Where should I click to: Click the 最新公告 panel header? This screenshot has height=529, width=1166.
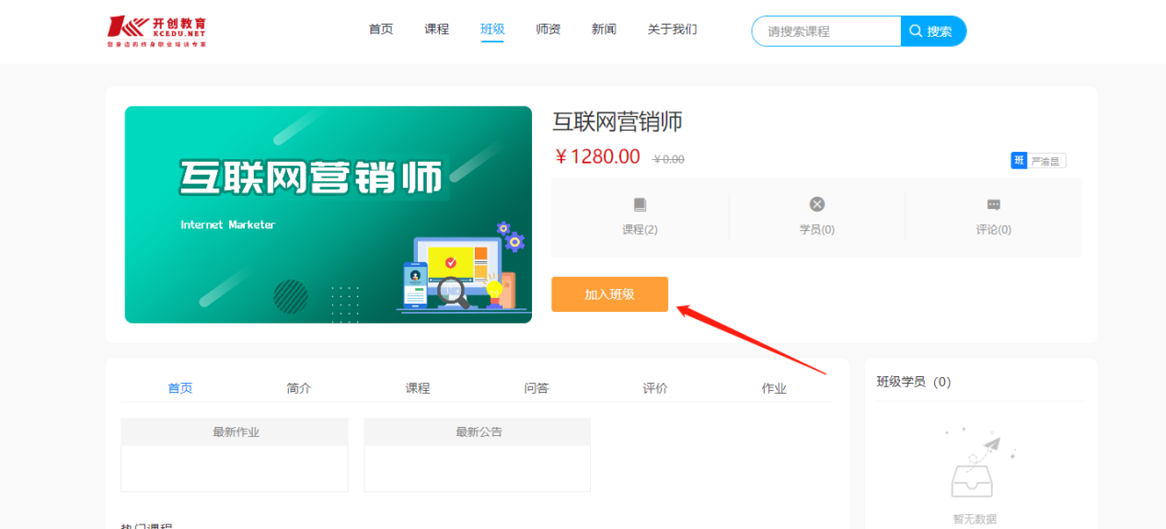[478, 432]
